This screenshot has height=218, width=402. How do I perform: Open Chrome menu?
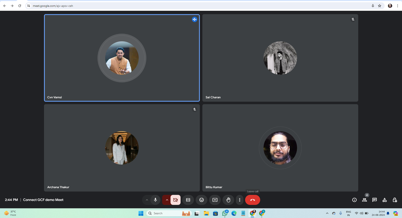coord(397,6)
